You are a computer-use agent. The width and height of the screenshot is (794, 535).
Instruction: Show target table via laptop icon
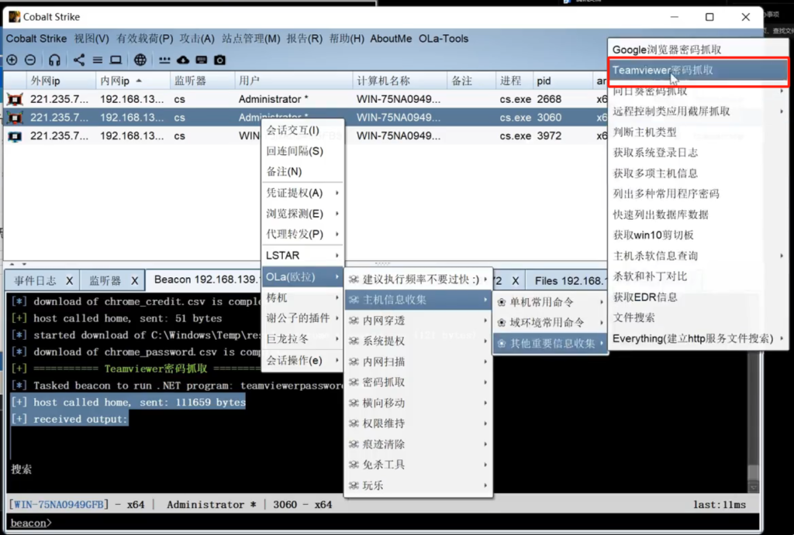[116, 60]
